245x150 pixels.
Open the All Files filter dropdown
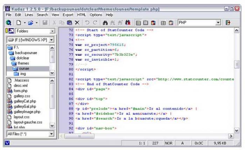tap(51, 134)
